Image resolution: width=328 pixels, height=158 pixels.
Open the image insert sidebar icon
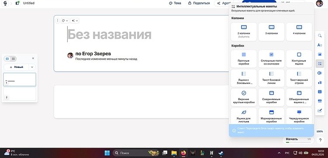point(320,54)
